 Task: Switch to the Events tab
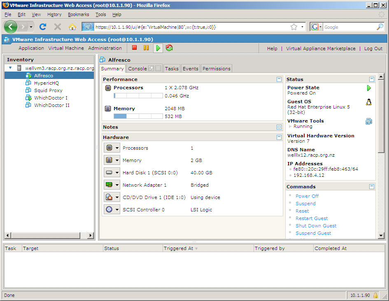pos(191,69)
